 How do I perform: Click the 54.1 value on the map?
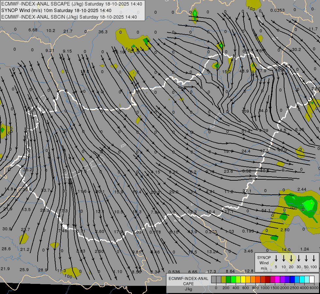pos(266,210)
